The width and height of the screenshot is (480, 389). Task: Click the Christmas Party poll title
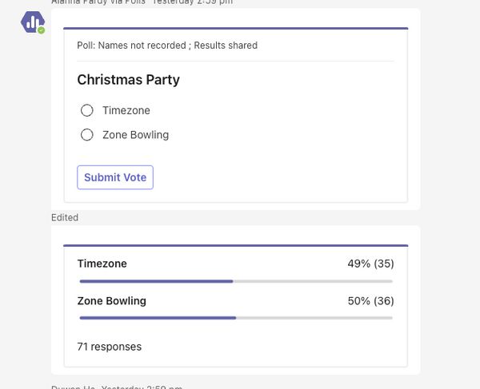[128, 80]
